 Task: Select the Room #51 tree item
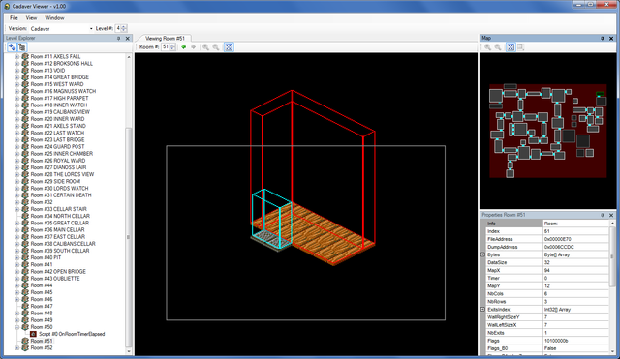click(42, 341)
